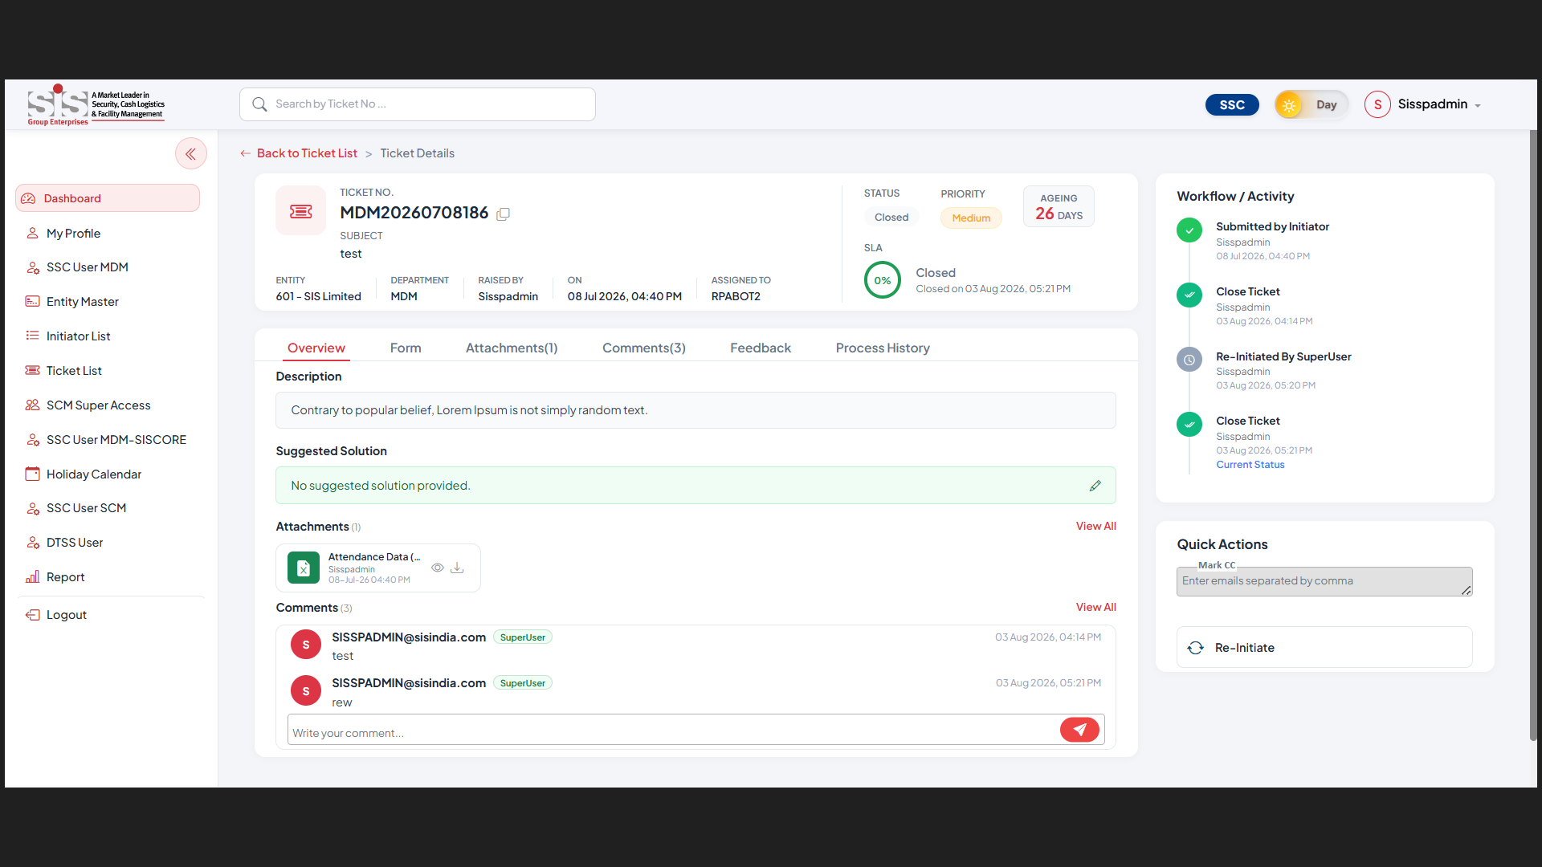Click the My Profile person icon
This screenshot has width=1542, height=867.
[x=32, y=234]
